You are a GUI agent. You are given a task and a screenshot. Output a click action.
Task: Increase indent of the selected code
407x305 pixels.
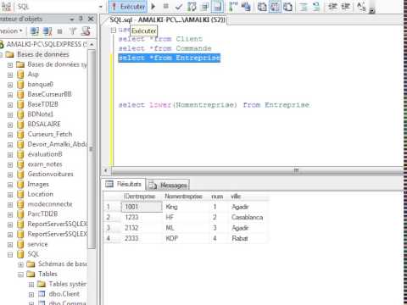click(346, 6)
